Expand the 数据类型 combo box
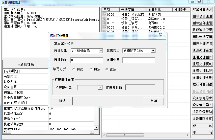 pyautogui.click(x=153, y=51)
